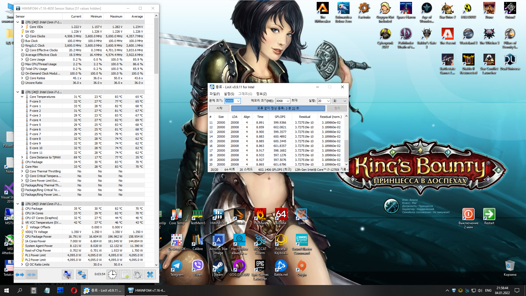Reset sensor values with the clock icon
Image resolution: width=526 pixels, height=296 pixels.
click(x=112, y=274)
